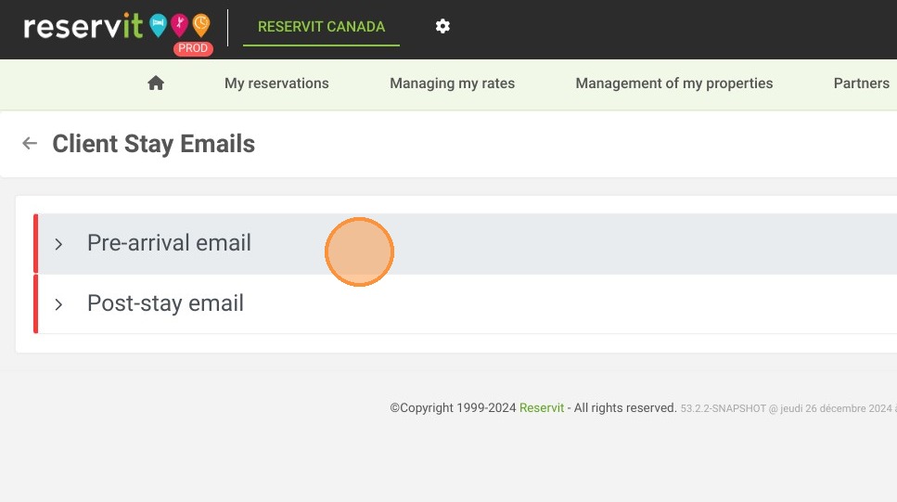Expand the Post-stay email chevron
Screen dimensions: 897x502
[x=58, y=304]
